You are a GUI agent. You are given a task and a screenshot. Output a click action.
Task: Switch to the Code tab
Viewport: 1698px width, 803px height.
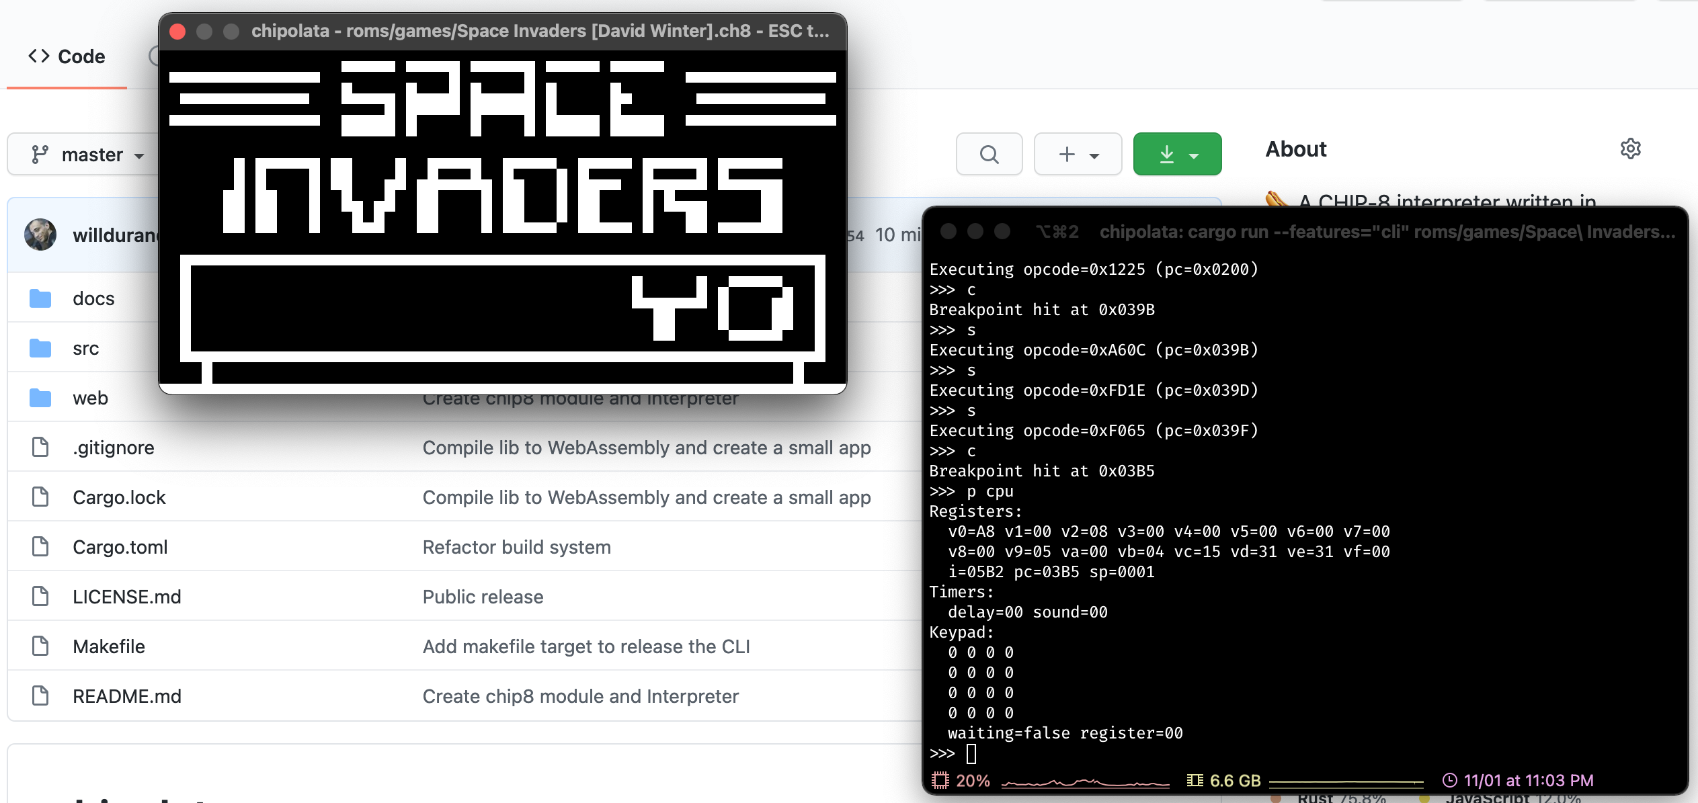67,56
